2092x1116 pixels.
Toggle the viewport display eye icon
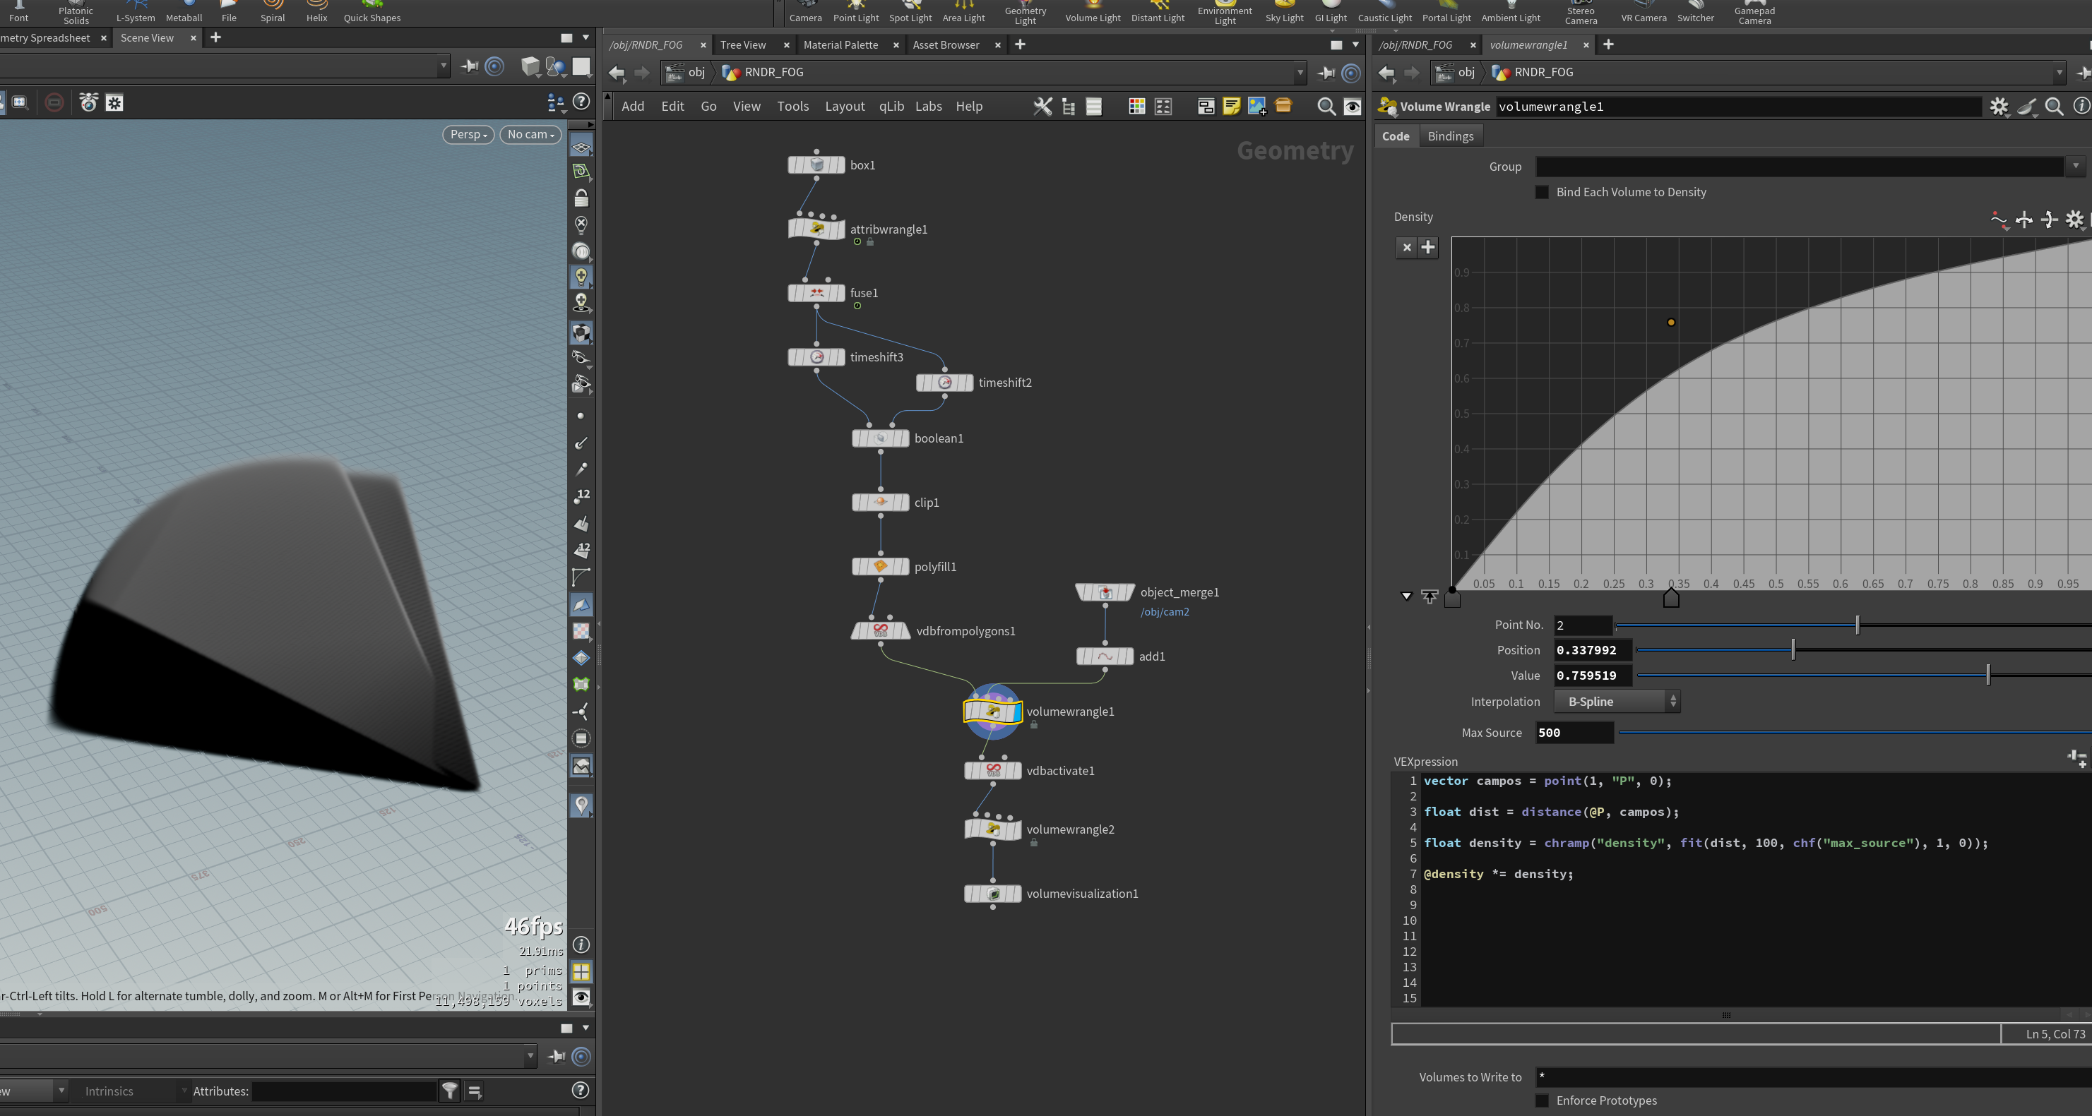[581, 997]
